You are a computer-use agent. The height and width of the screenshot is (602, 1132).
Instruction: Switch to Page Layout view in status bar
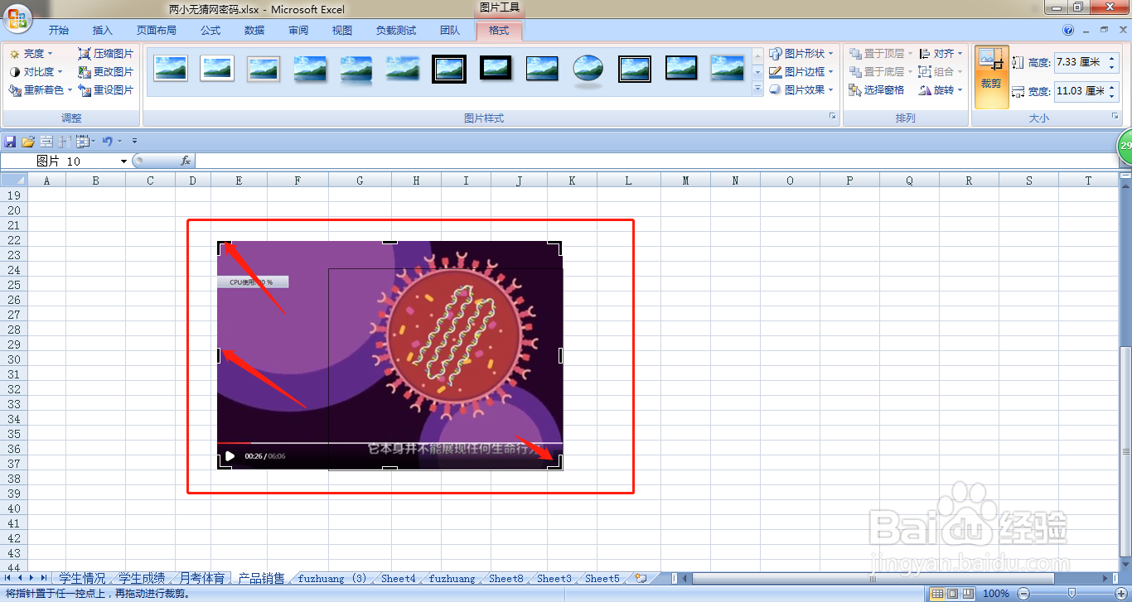(x=952, y=593)
